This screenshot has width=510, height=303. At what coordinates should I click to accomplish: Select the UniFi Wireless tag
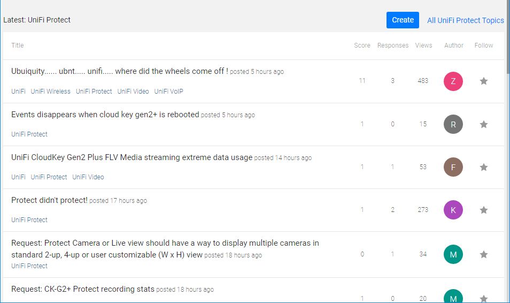pyautogui.click(x=50, y=92)
